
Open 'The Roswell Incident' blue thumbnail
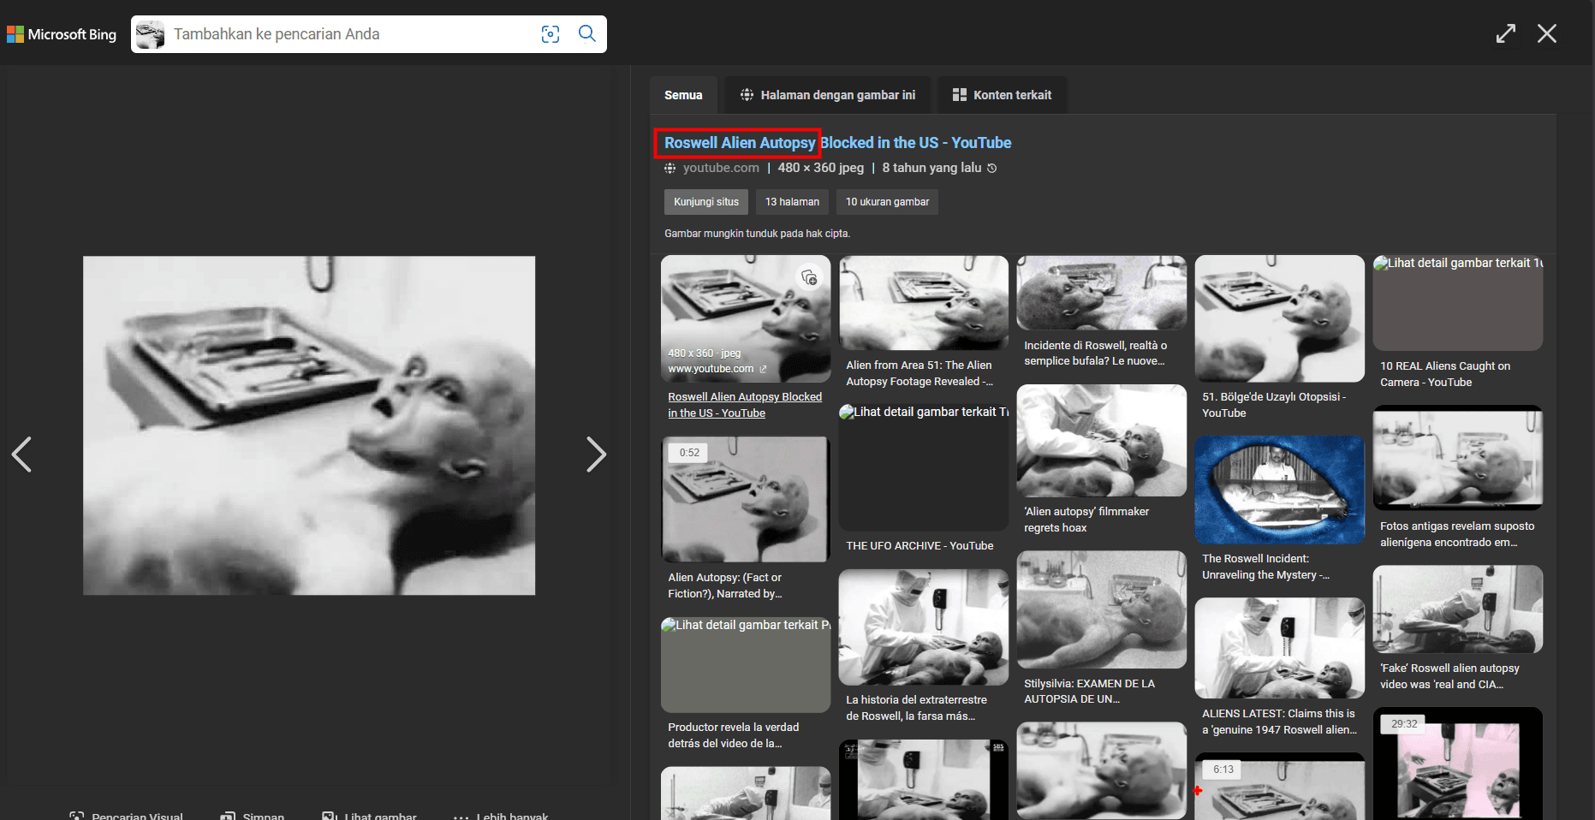point(1279,490)
